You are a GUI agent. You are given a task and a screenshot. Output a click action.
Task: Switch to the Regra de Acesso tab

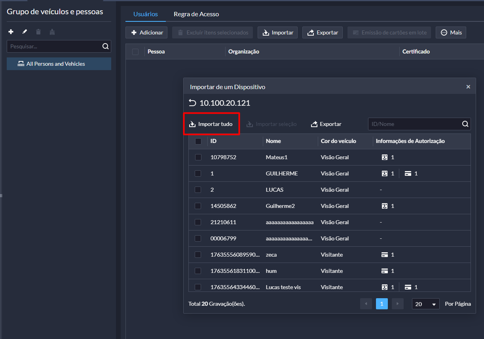tap(196, 14)
